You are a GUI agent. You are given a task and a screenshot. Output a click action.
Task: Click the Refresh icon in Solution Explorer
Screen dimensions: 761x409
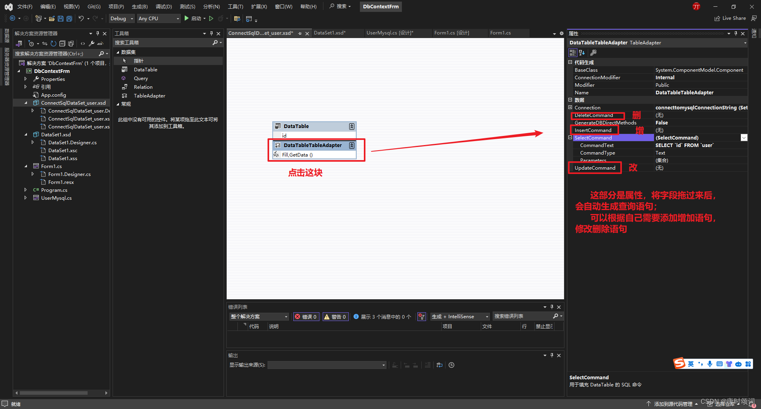point(54,44)
